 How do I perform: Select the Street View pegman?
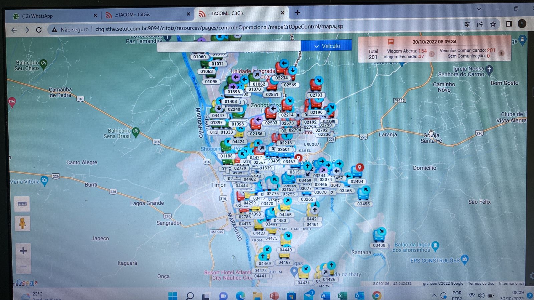point(22,223)
